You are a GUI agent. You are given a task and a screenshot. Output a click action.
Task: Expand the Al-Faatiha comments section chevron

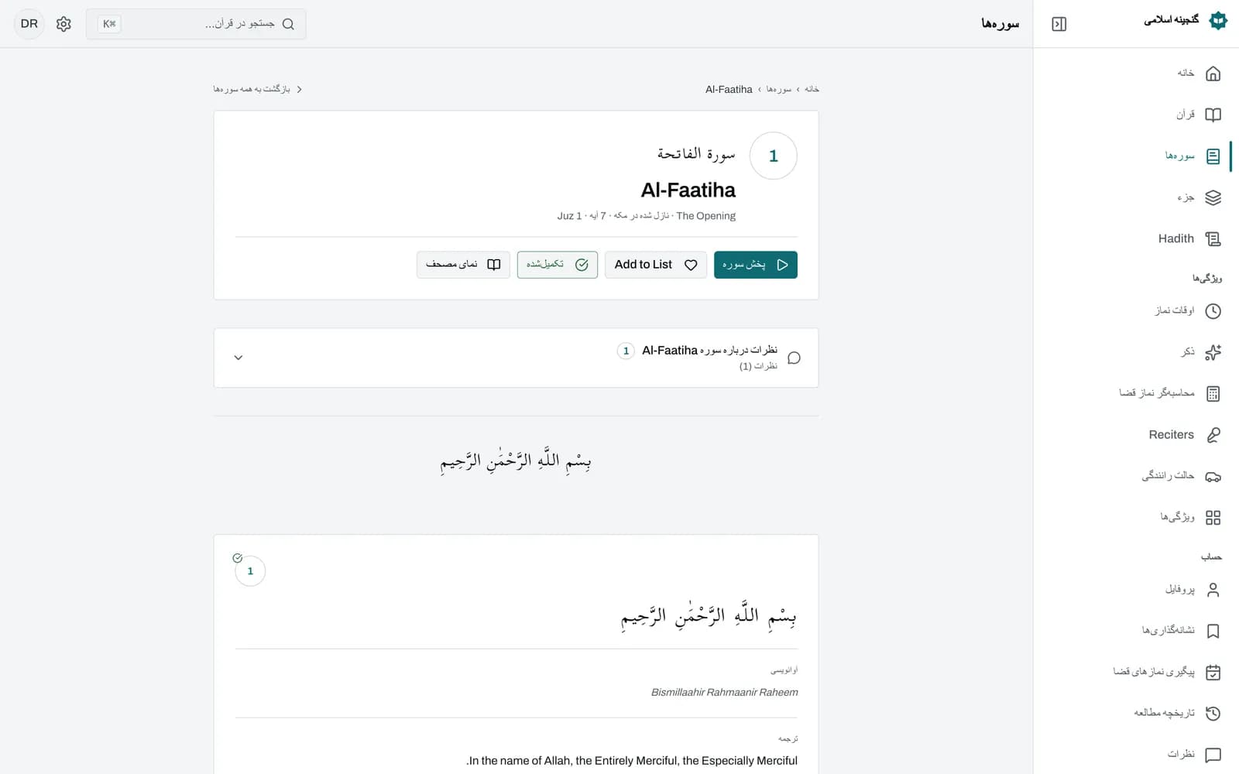239,358
